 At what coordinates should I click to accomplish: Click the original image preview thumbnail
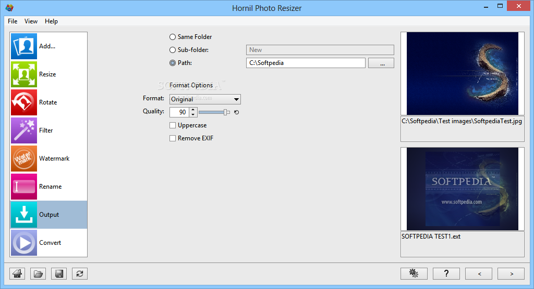[463, 73]
